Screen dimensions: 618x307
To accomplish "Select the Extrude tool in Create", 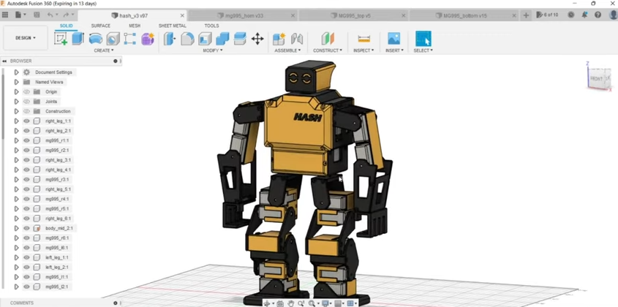I will point(78,39).
